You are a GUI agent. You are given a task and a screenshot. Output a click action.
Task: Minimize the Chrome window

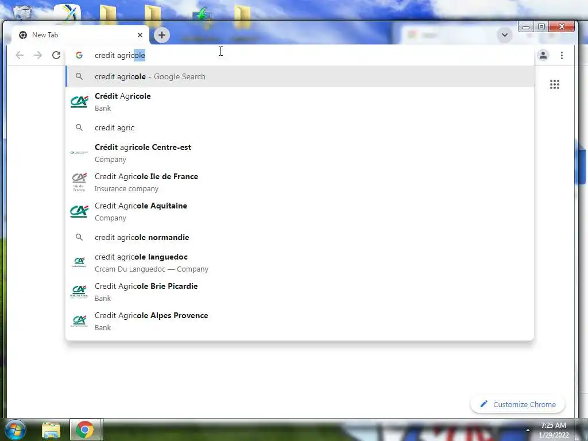pos(526,26)
